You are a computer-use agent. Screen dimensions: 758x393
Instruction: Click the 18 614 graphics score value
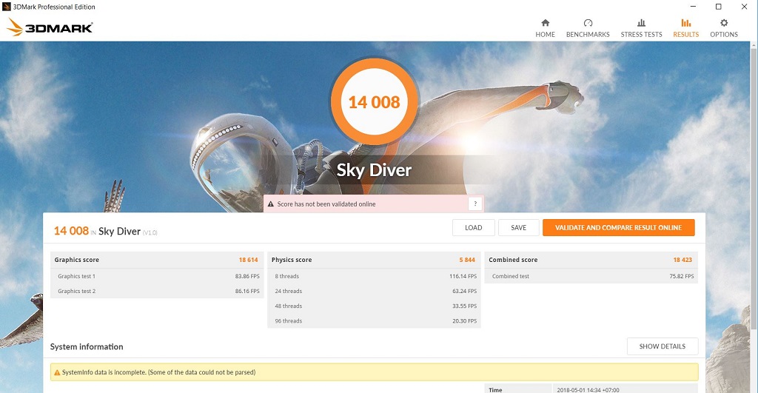(248, 260)
